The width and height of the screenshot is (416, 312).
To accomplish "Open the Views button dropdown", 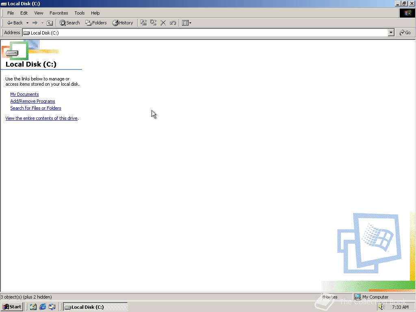I will (187, 23).
